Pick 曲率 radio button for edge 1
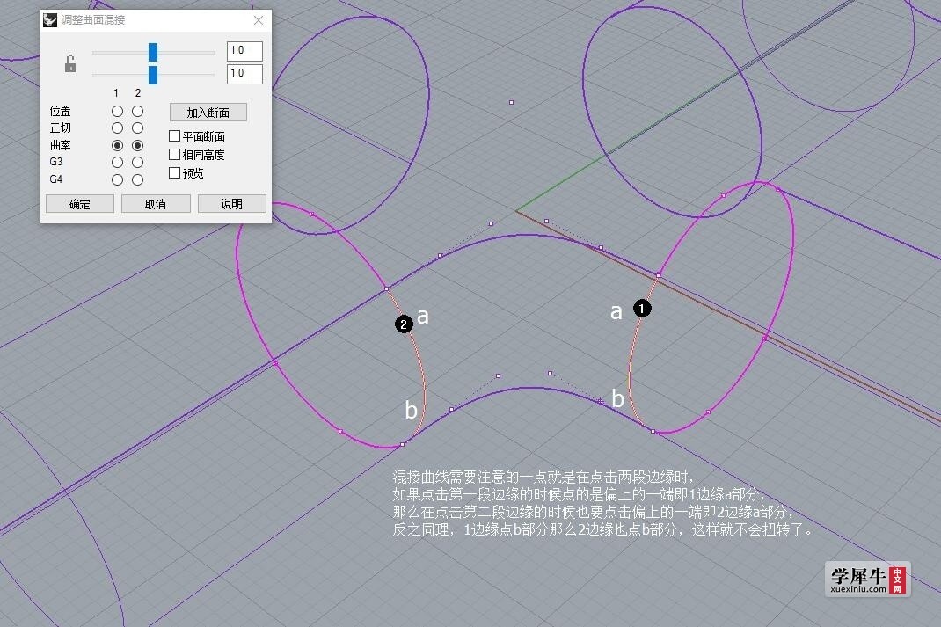This screenshot has width=941, height=627. 117,145
